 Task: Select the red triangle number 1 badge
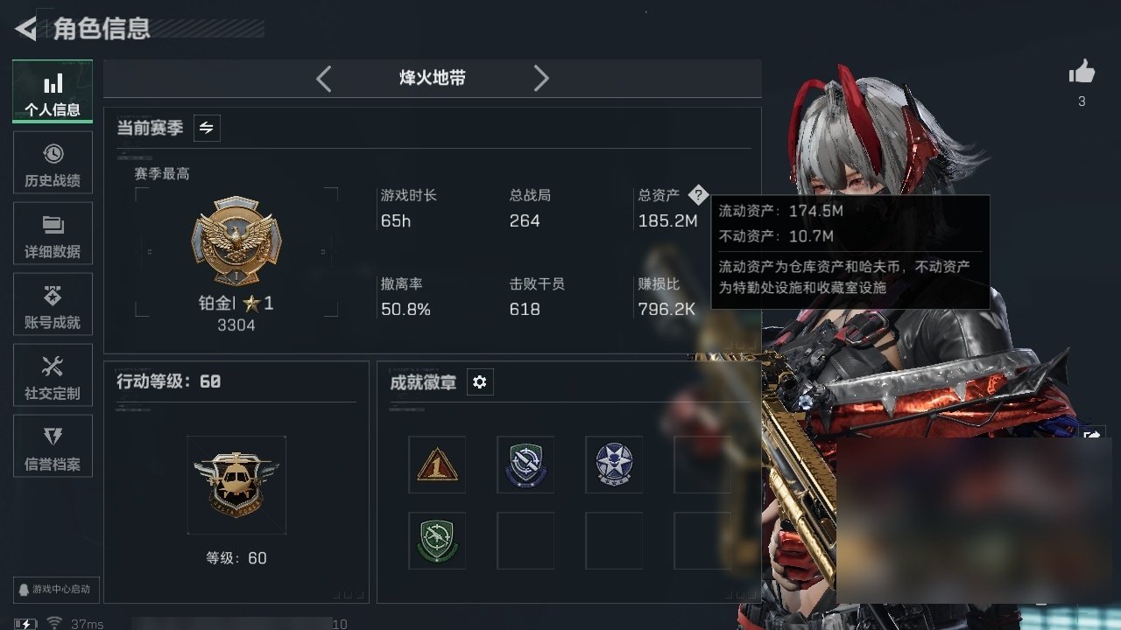point(437,465)
